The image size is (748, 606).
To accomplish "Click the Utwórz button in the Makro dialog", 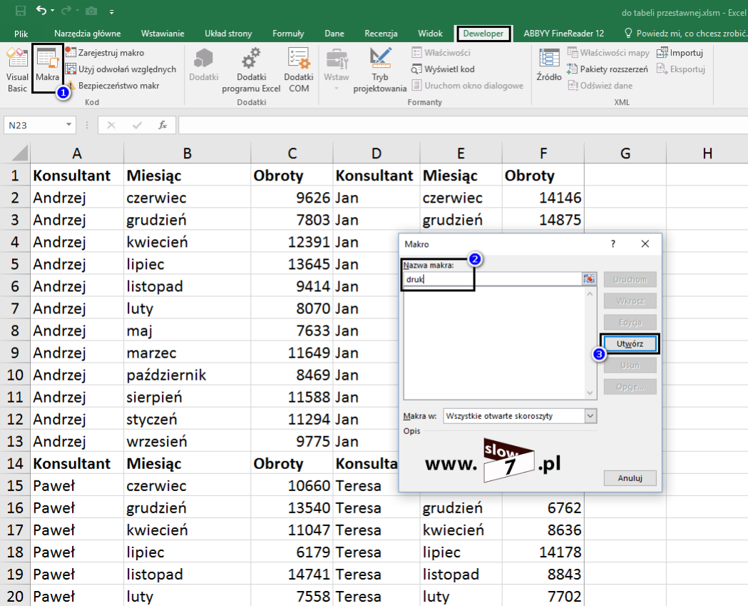I will (x=630, y=344).
